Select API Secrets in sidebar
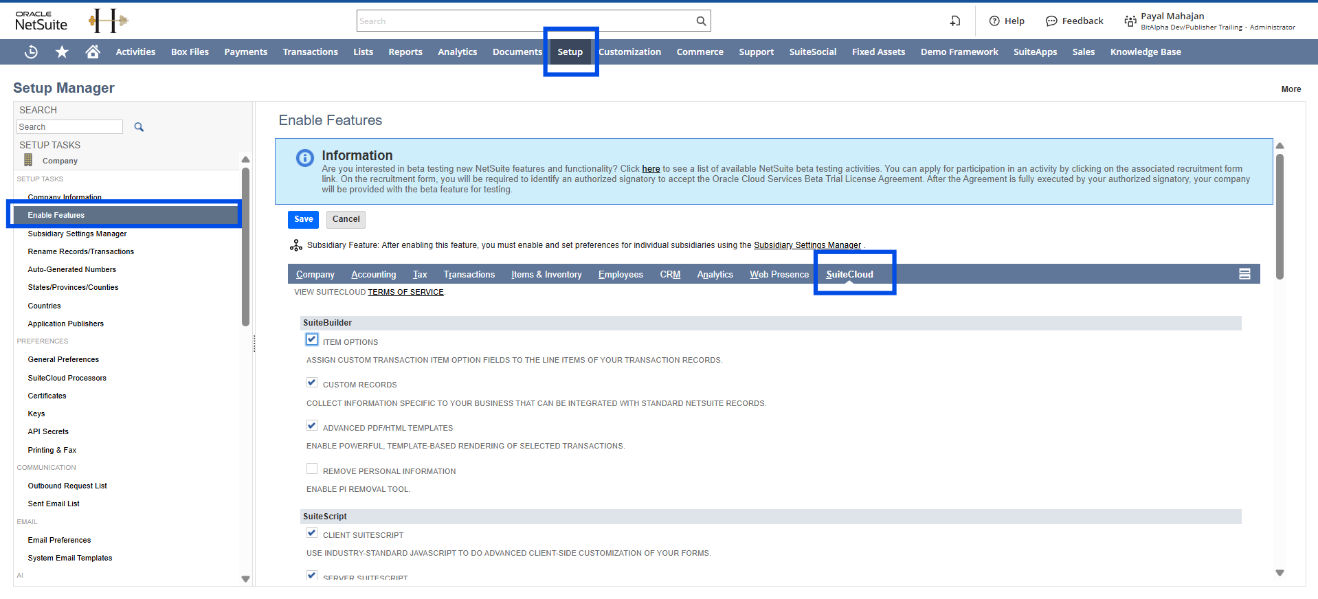 48,431
